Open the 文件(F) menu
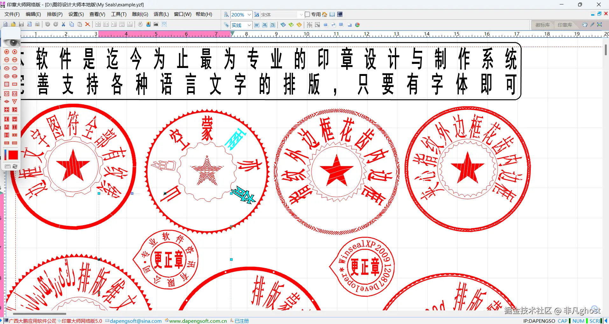Viewport: 609px width, 324px height. (12, 14)
